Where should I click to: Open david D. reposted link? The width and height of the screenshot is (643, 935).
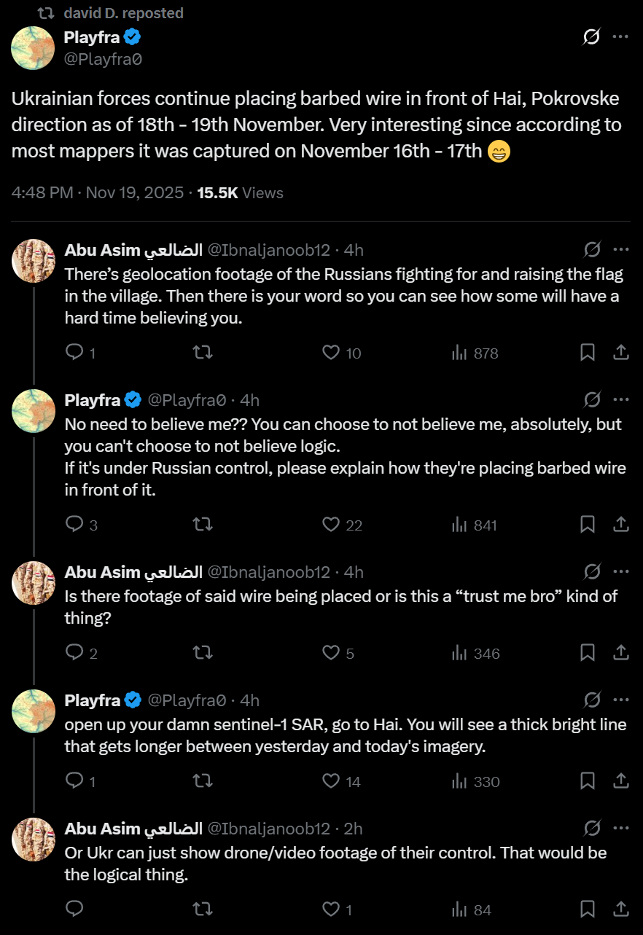pyautogui.click(x=123, y=13)
